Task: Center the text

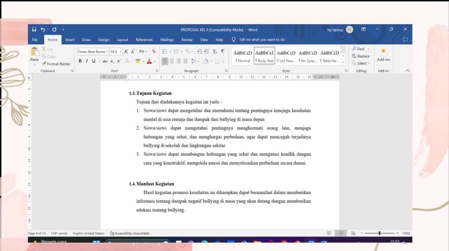Action: tap(172, 61)
